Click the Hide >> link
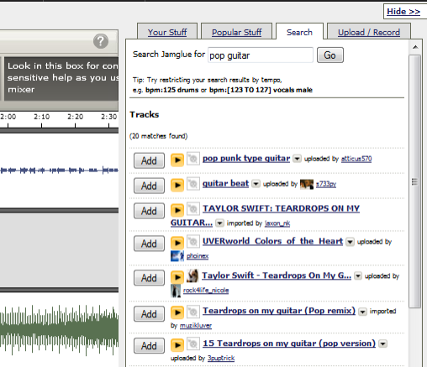Screen dimensions: 427x367 coord(403,12)
